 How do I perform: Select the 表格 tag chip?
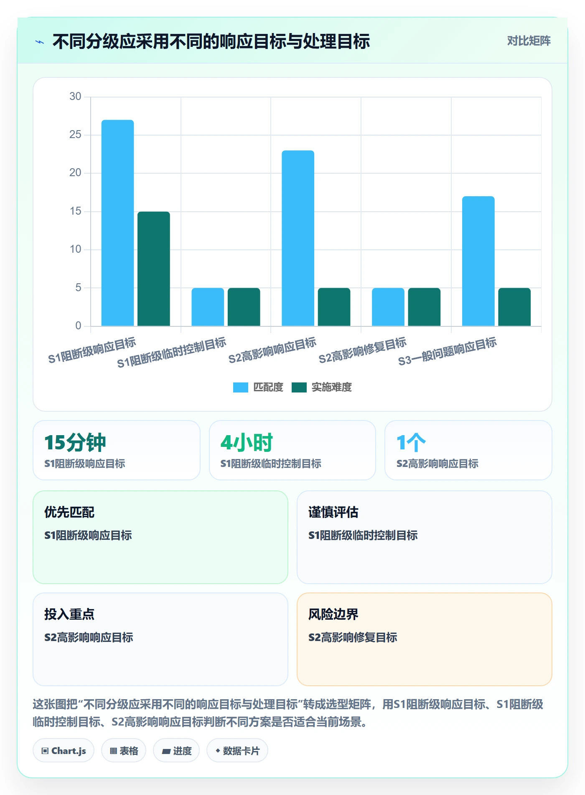tap(124, 751)
